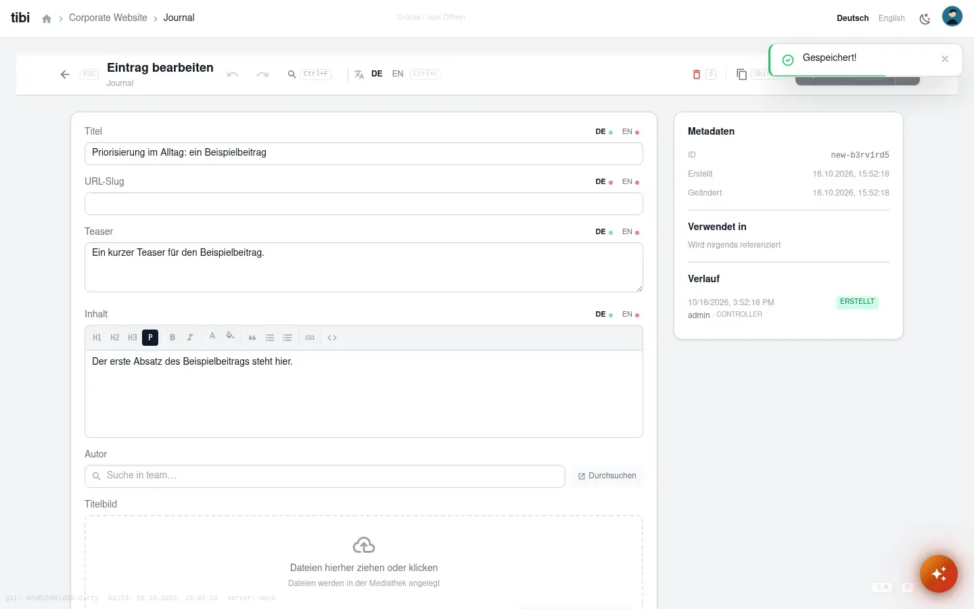Toggle the code view icon in the editor
Viewport: 974px width, 609px height.
pyautogui.click(x=332, y=338)
